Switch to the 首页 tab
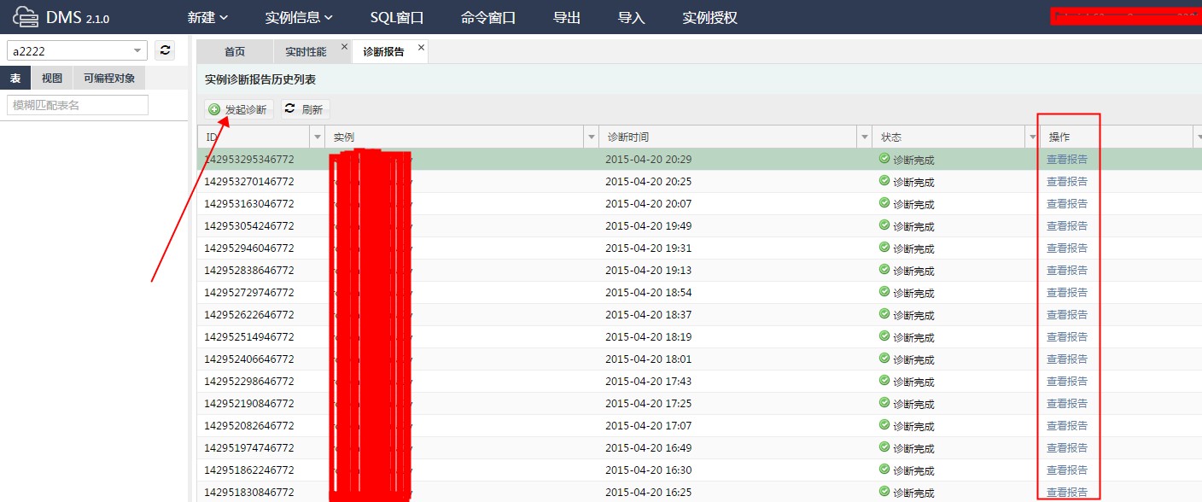Viewport: 1202px width, 502px height. coord(235,52)
